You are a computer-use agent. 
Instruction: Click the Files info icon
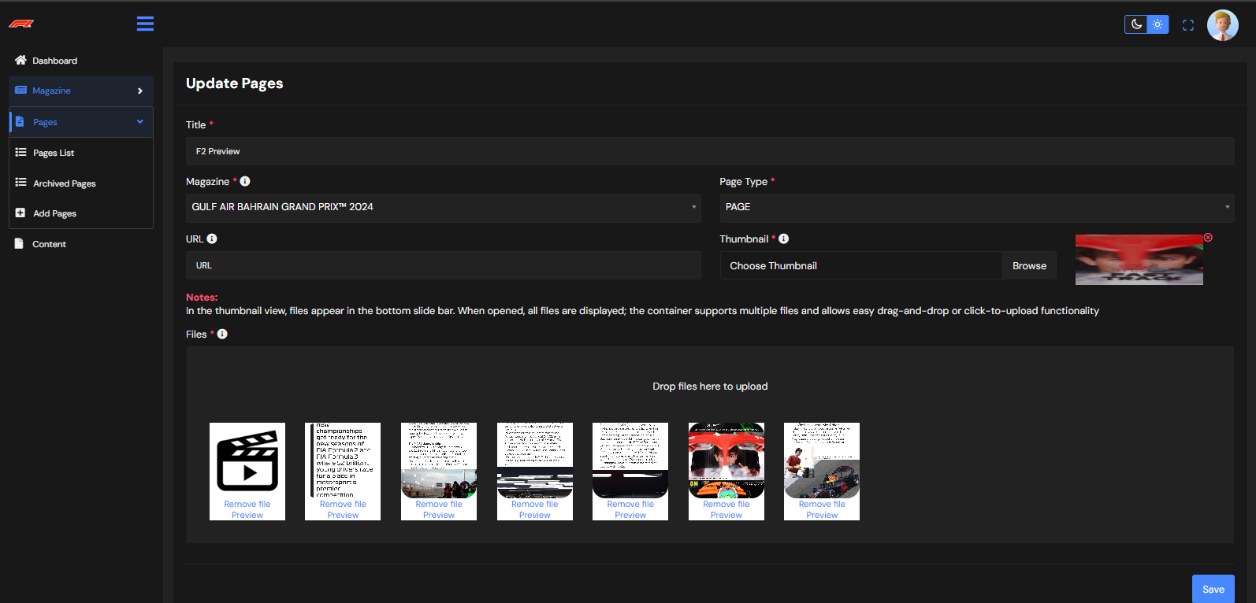[x=222, y=334]
